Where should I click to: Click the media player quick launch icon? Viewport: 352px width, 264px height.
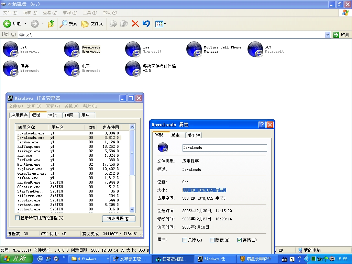[56, 258]
